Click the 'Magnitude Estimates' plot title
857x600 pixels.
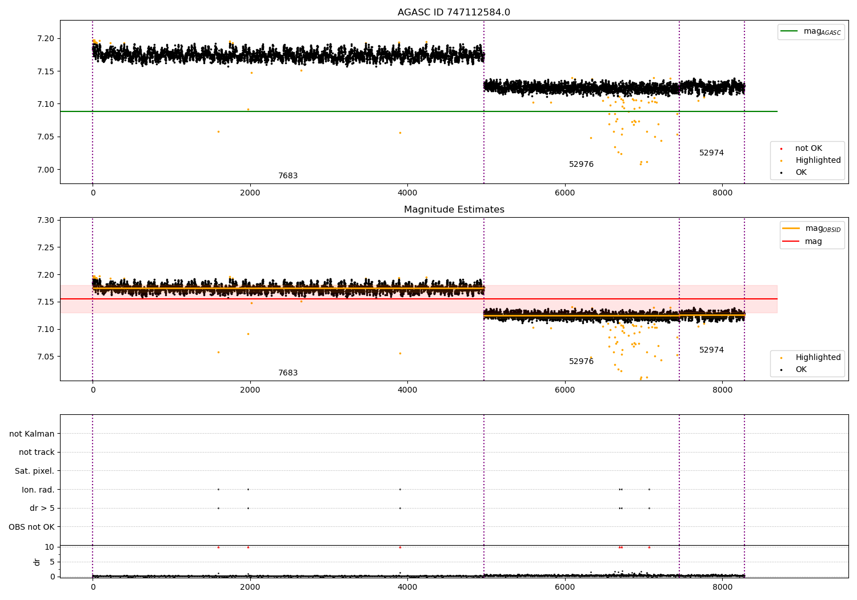(454, 210)
